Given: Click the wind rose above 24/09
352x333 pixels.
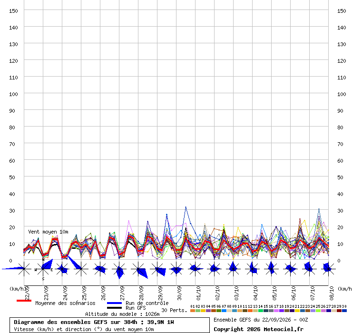Looking at the screenshot, I should click(x=62, y=269).
